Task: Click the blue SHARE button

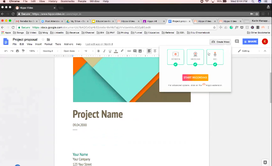Action: point(250,41)
